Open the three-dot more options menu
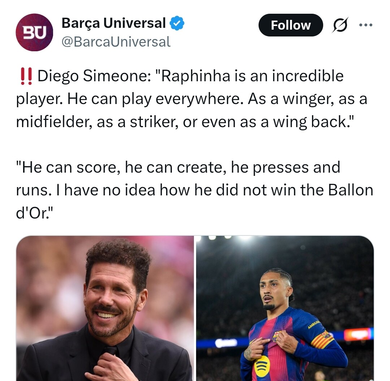Image resolution: width=390 pixels, height=381 pixels. (365, 26)
